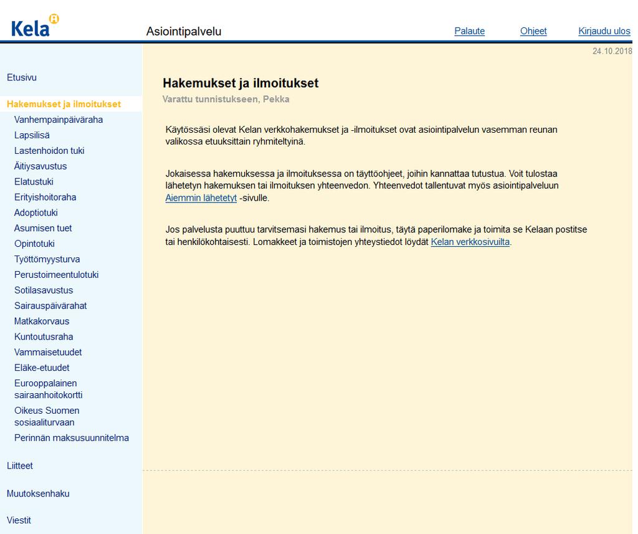Follow the Kelan verkkosivuilta link
This screenshot has width=638, height=534.
(x=470, y=242)
